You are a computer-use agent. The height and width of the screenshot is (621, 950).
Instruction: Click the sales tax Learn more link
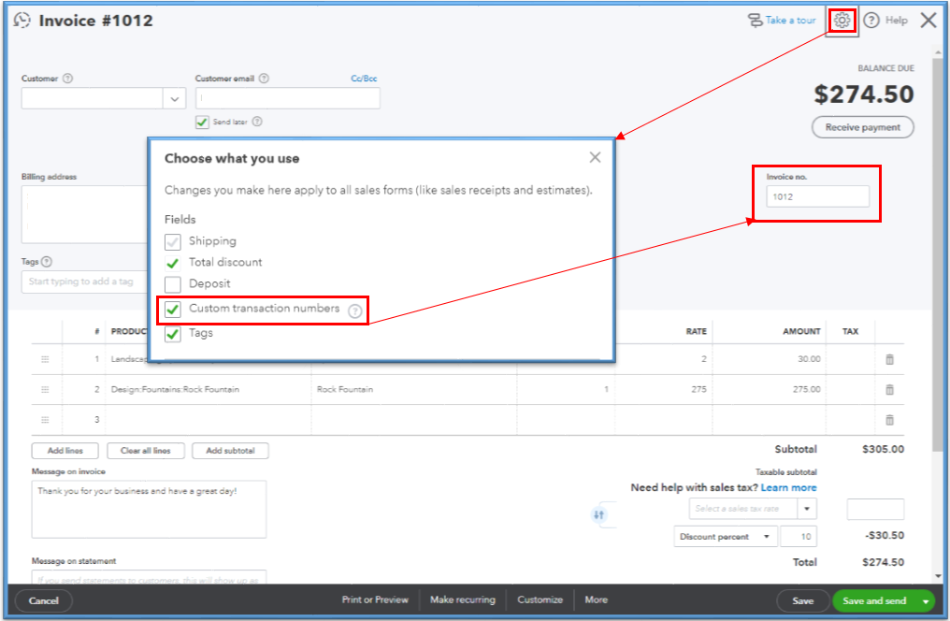click(788, 487)
